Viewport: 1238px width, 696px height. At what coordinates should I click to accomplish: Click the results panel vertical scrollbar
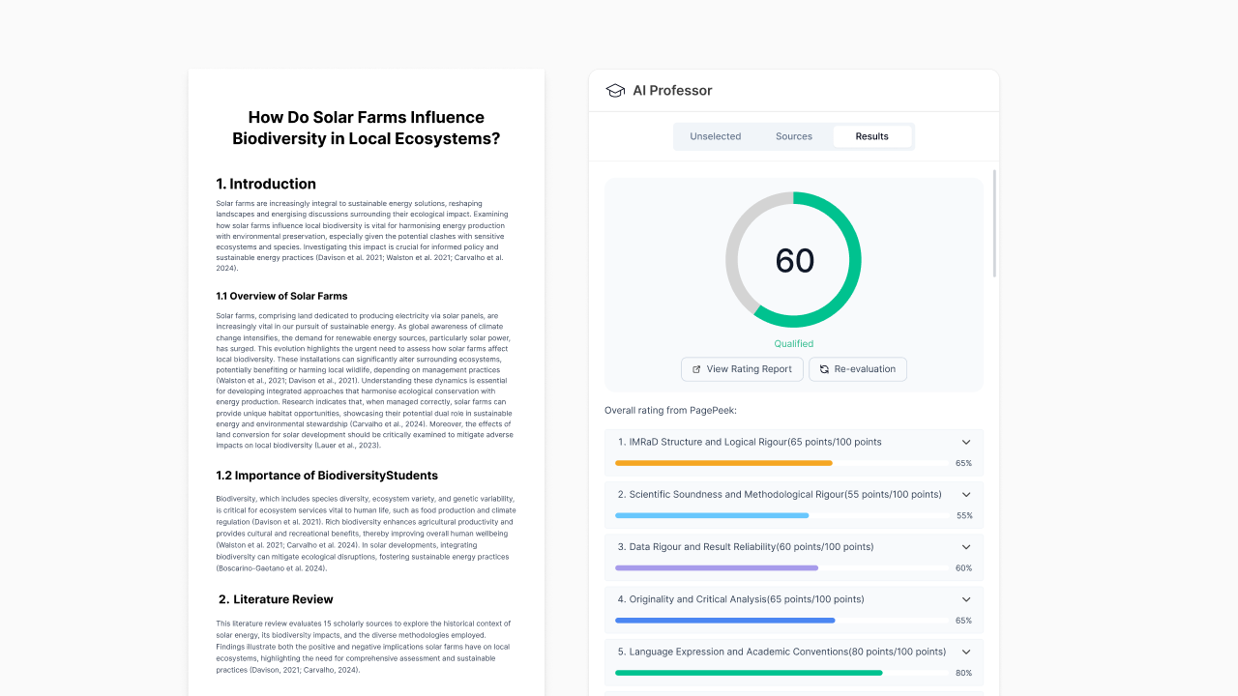coord(994,224)
